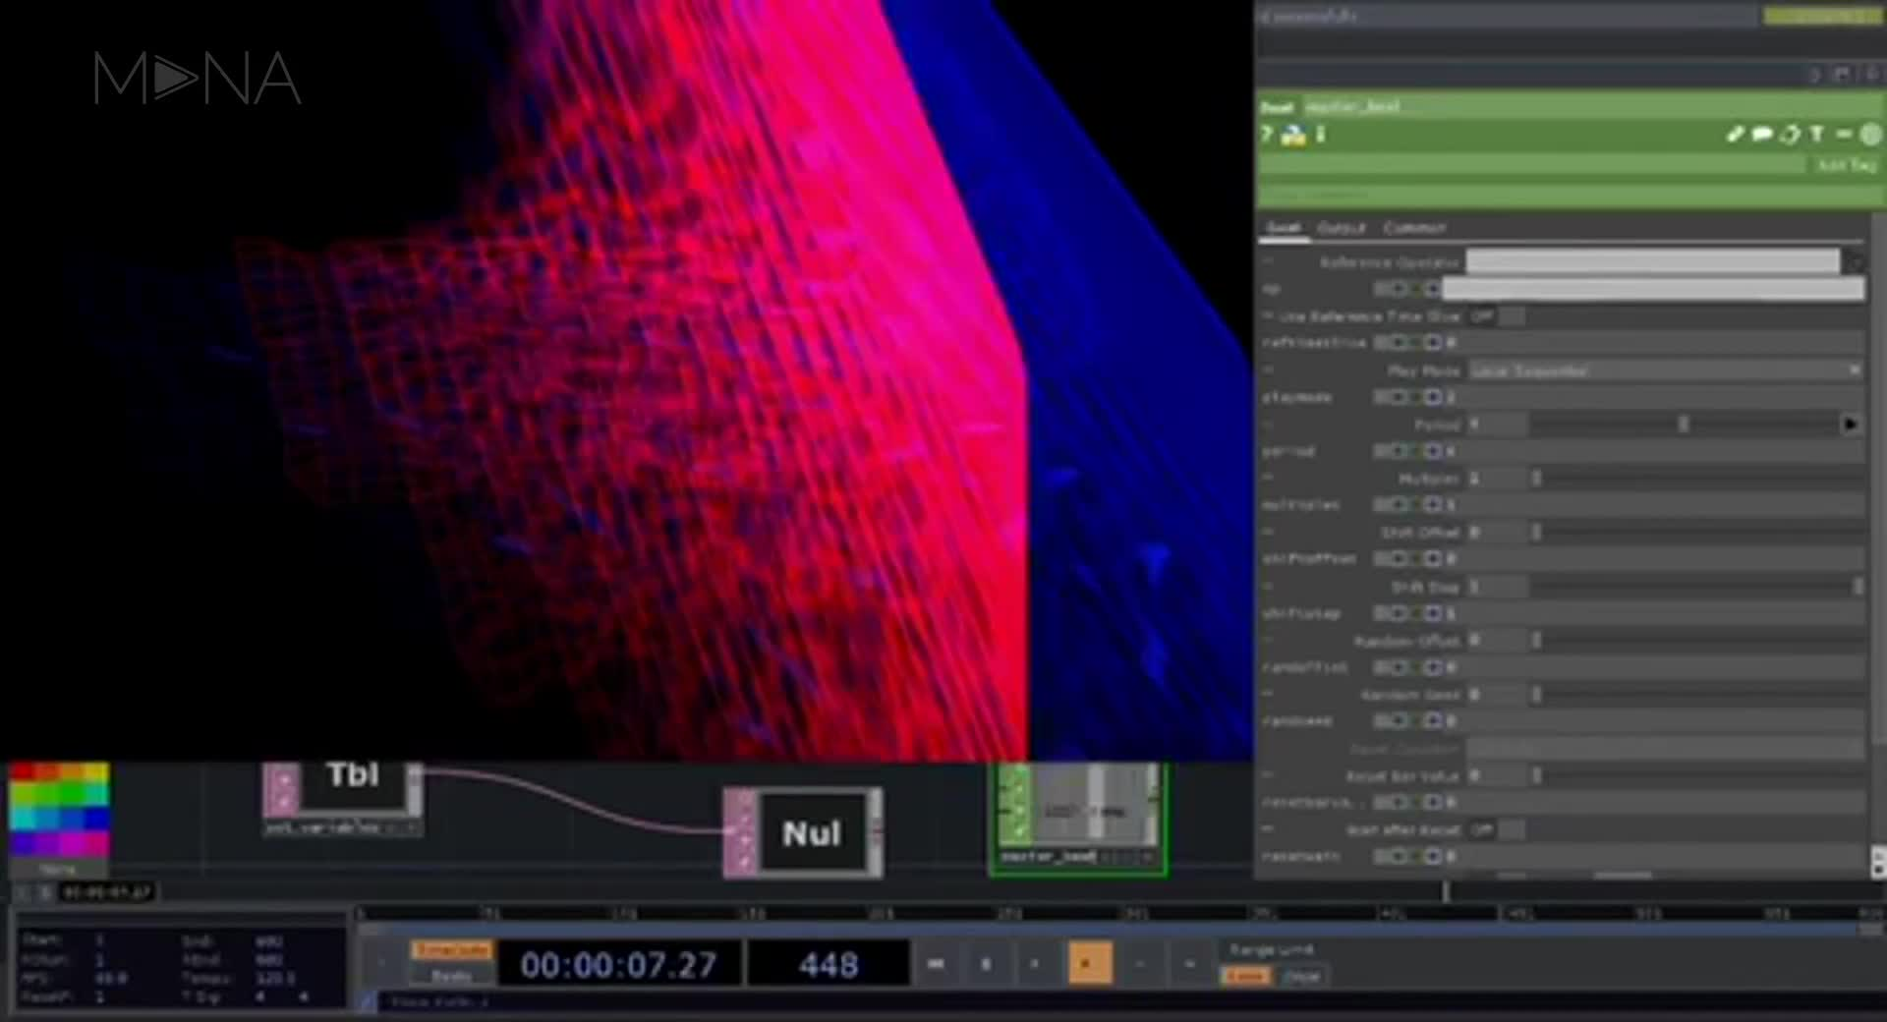Switch timeline display to TimeCode
Viewport: 1887px width, 1022px height.
(451, 950)
